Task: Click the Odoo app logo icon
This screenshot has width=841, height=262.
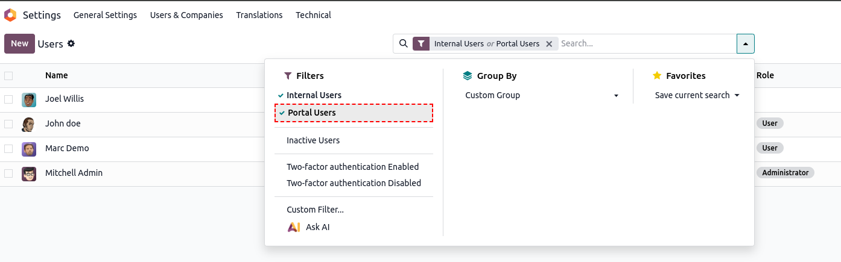Action: coord(10,15)
